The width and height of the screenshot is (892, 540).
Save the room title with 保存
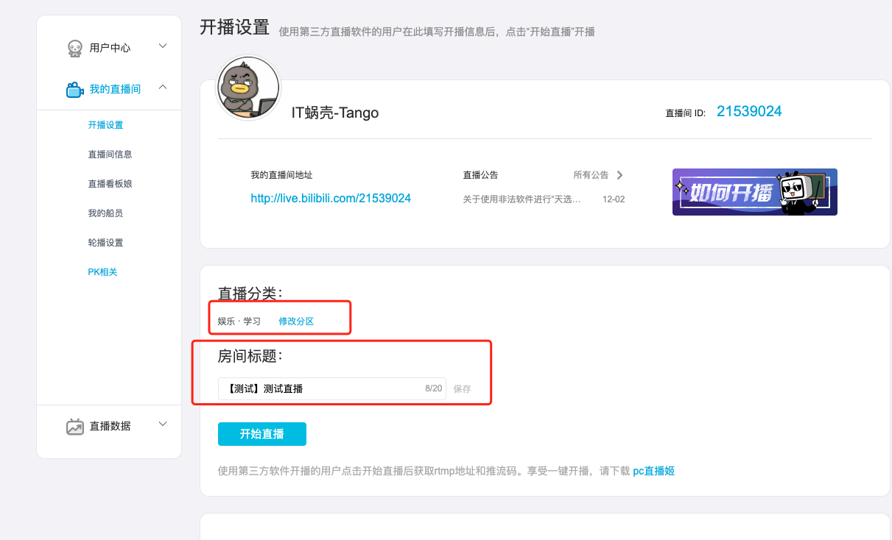[462, 388]
